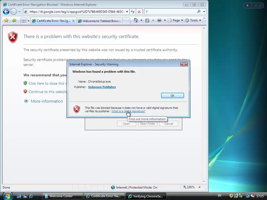Click More information text link
This screenshot has width=267, height=200.
point(47,101)
